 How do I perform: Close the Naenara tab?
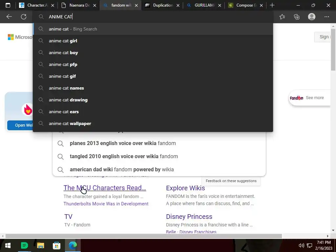click(94, 5)
